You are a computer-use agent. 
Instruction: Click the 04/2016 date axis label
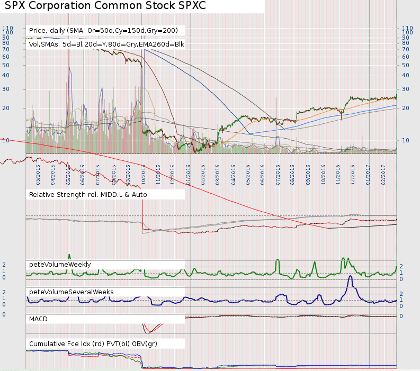click(234, 175)
